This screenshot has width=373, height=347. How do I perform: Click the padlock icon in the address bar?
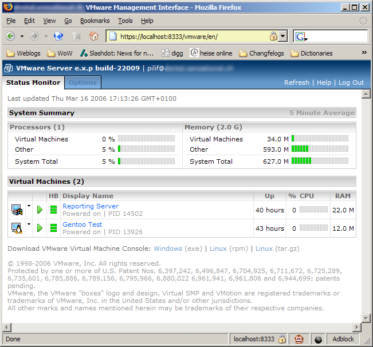[x=273, y=37]
